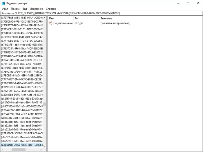The width and height of the screenshot is (203, 152).
Task: Click the Registry Editor icon in title bar
Action: click(3, 3)
